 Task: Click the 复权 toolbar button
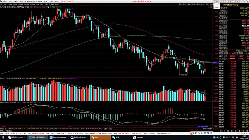pyautogui.click(x=180, y=4)
